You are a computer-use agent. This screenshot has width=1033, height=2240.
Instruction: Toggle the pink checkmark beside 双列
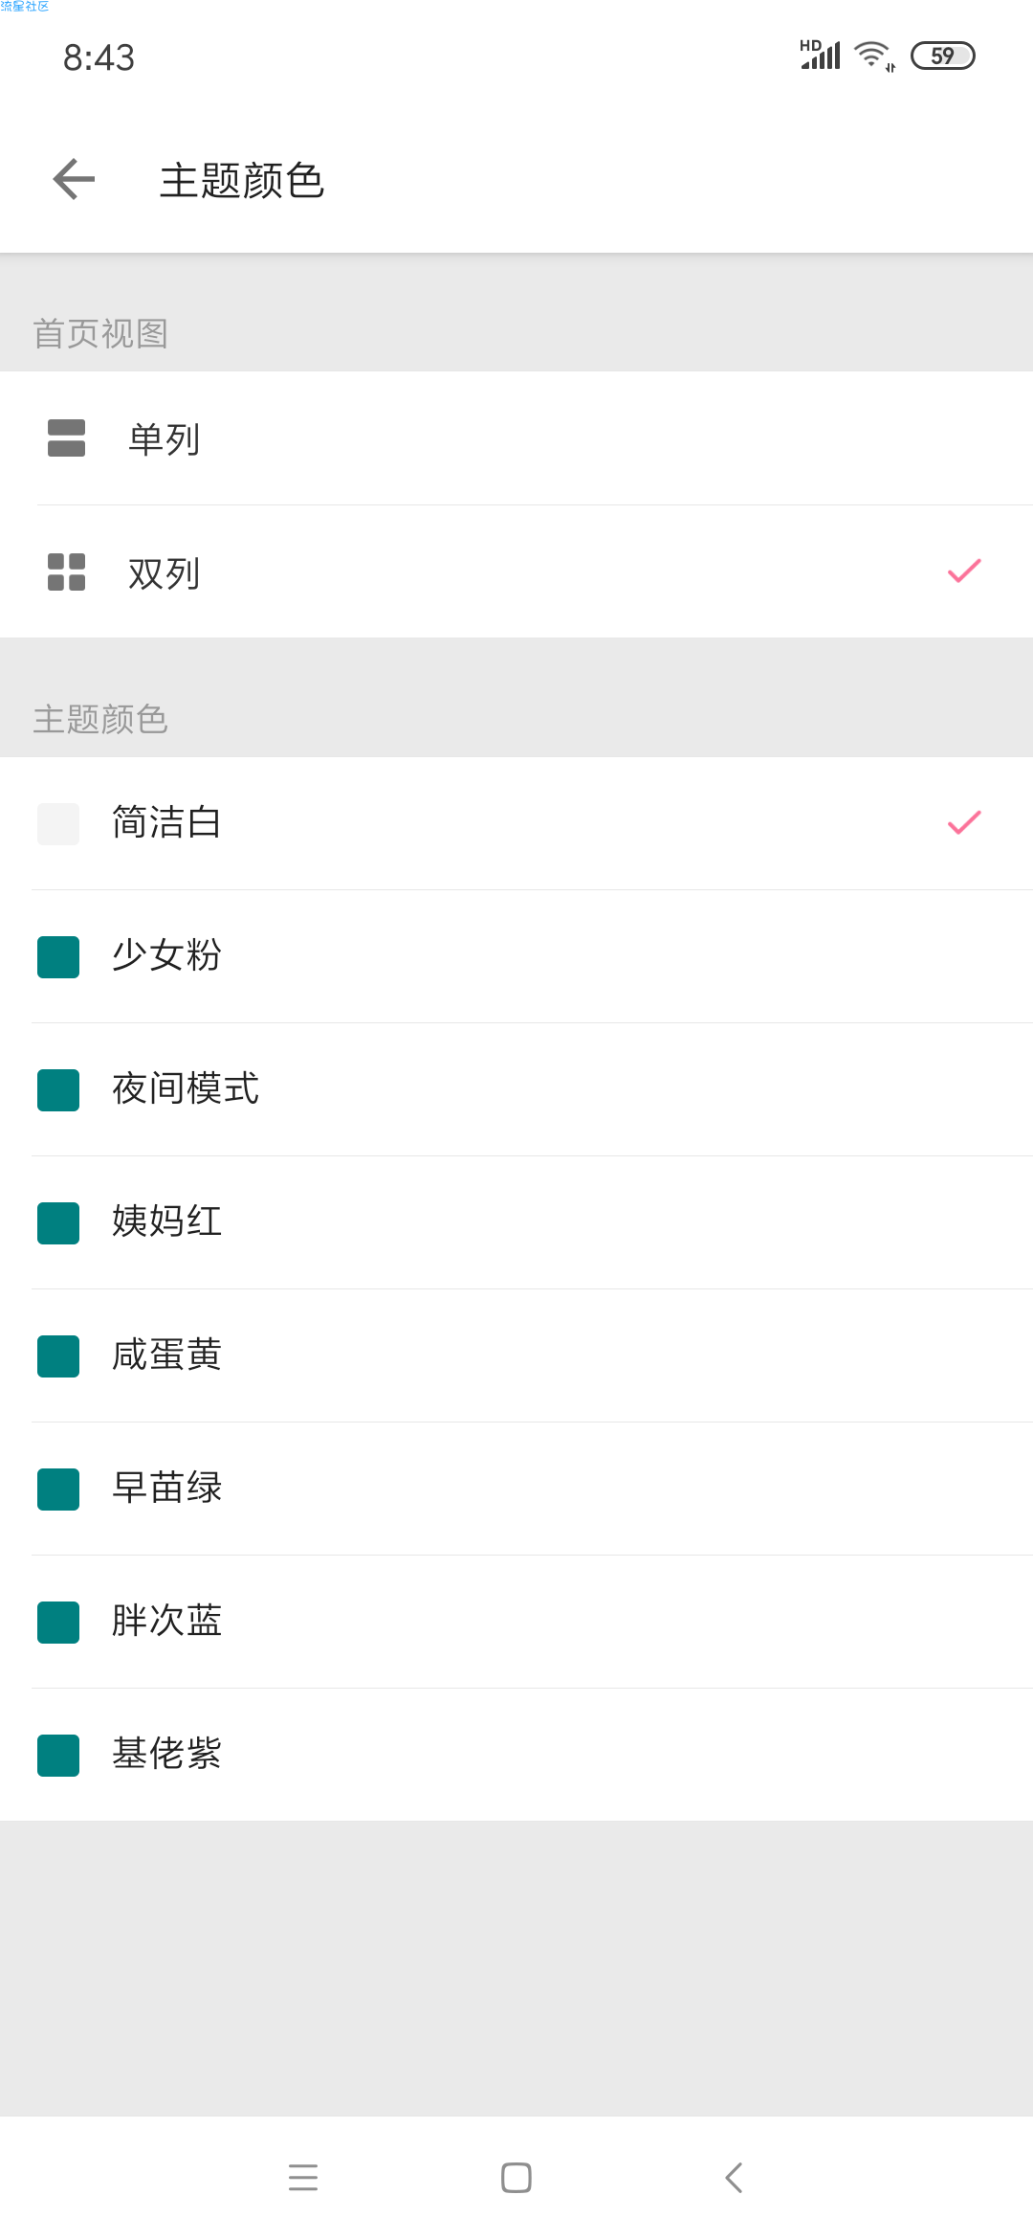click(x=964, y=571)
